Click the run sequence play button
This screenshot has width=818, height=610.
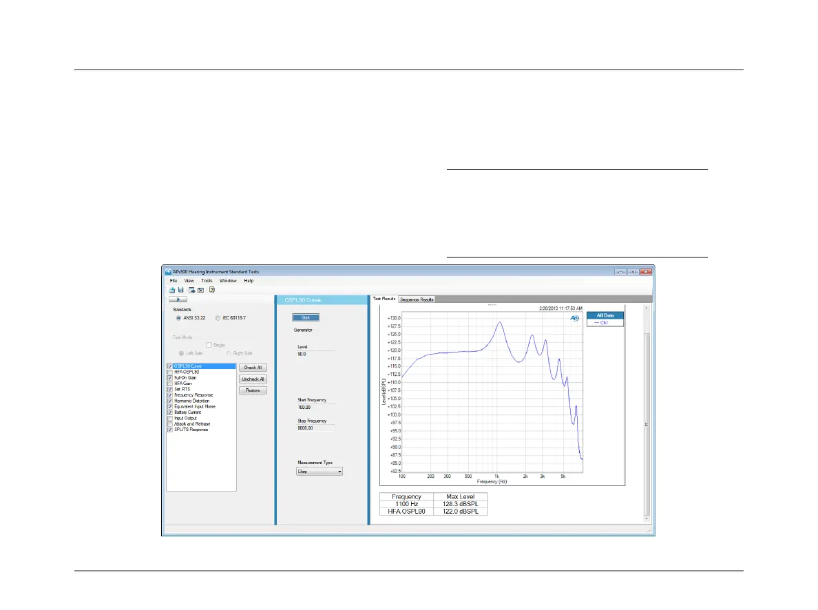coord(178,299)
